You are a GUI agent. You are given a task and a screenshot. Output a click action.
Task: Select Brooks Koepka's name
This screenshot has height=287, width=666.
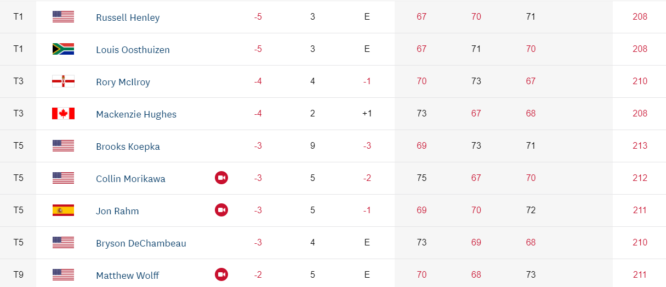128,147
